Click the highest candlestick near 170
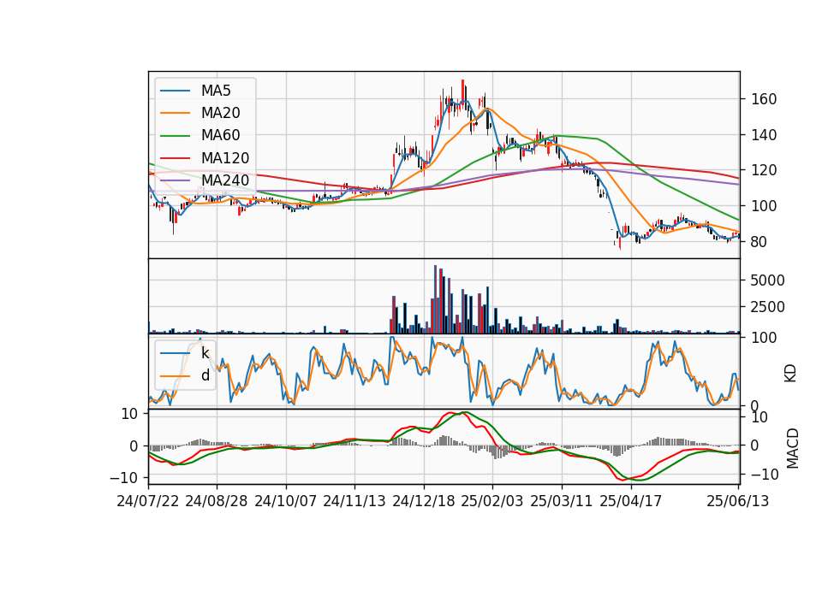This screenshot has width=822, height=590. (462, 94)
